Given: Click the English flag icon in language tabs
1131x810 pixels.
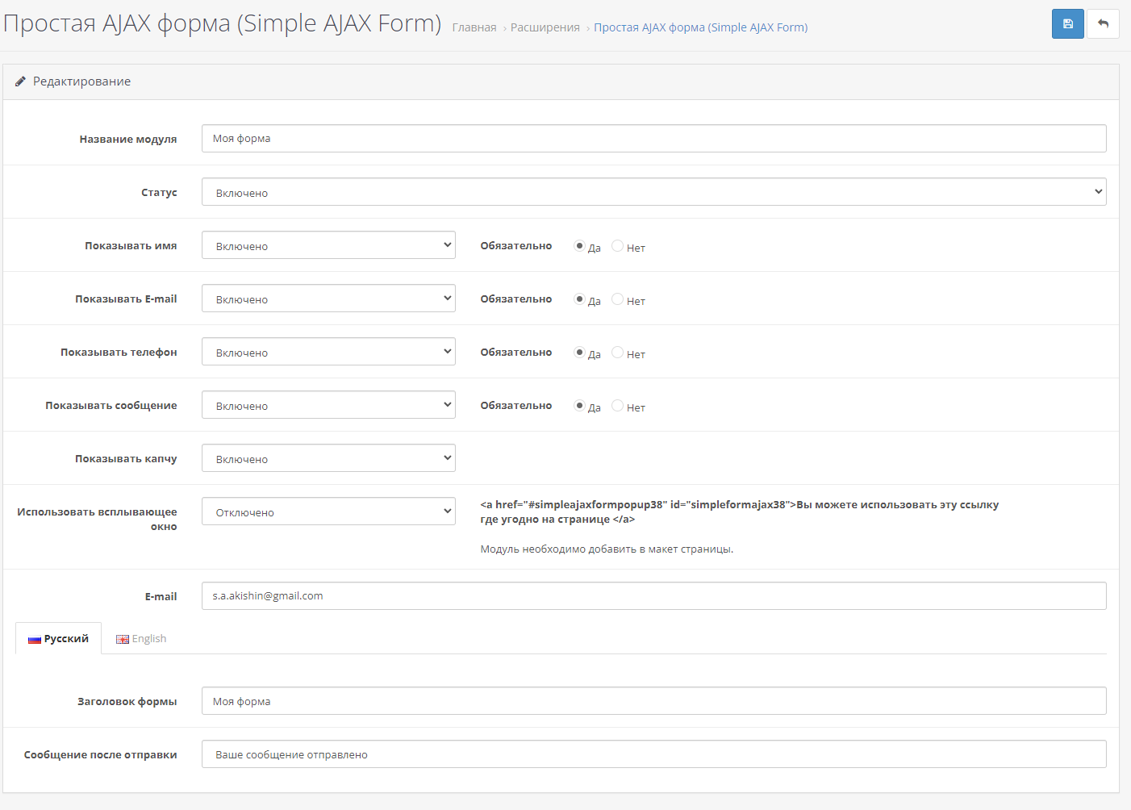Looking at the screenshot, I should pos(123,639).
